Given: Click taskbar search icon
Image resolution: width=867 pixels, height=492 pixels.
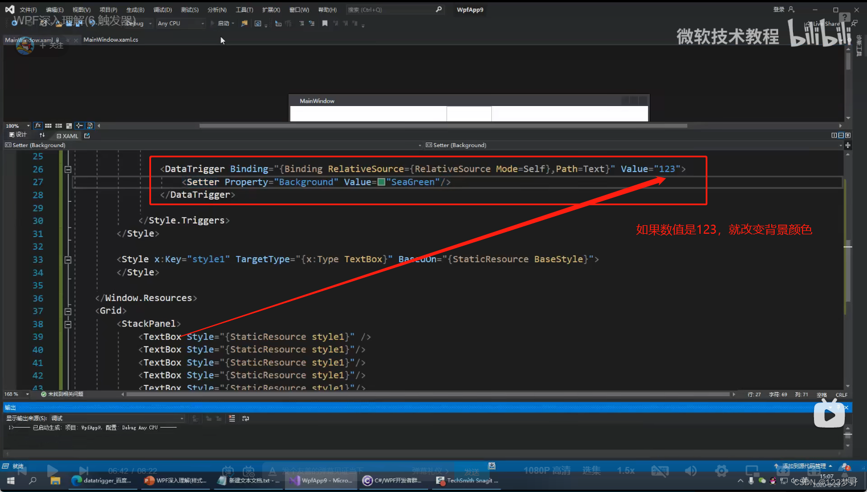Looking at the screenshot, I should tap(32, 481).
